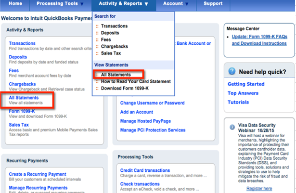Image resolution: width=296 pixels, height=193 pixels.
Task: Open Manage PCI Protection Services link
Action: click(153, 130)
